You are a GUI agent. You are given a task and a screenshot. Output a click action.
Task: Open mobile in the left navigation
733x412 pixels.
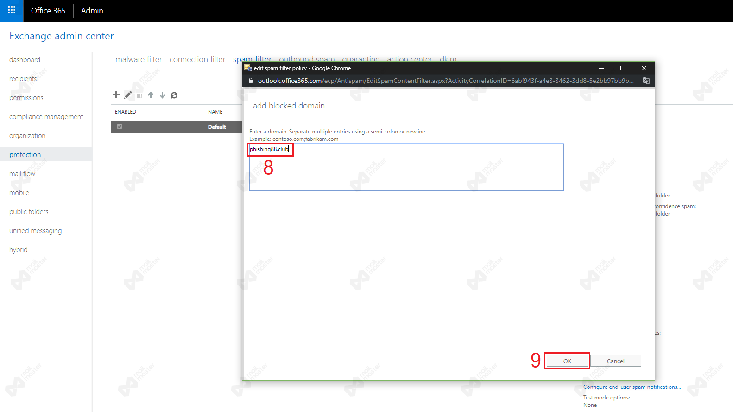(x=19, y=193)
